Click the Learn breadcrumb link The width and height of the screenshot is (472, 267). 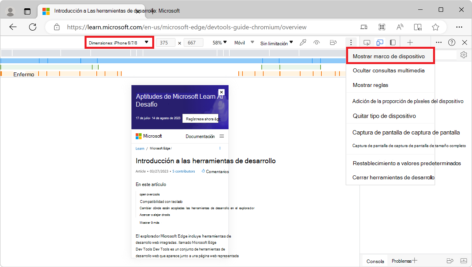[140, 149]
